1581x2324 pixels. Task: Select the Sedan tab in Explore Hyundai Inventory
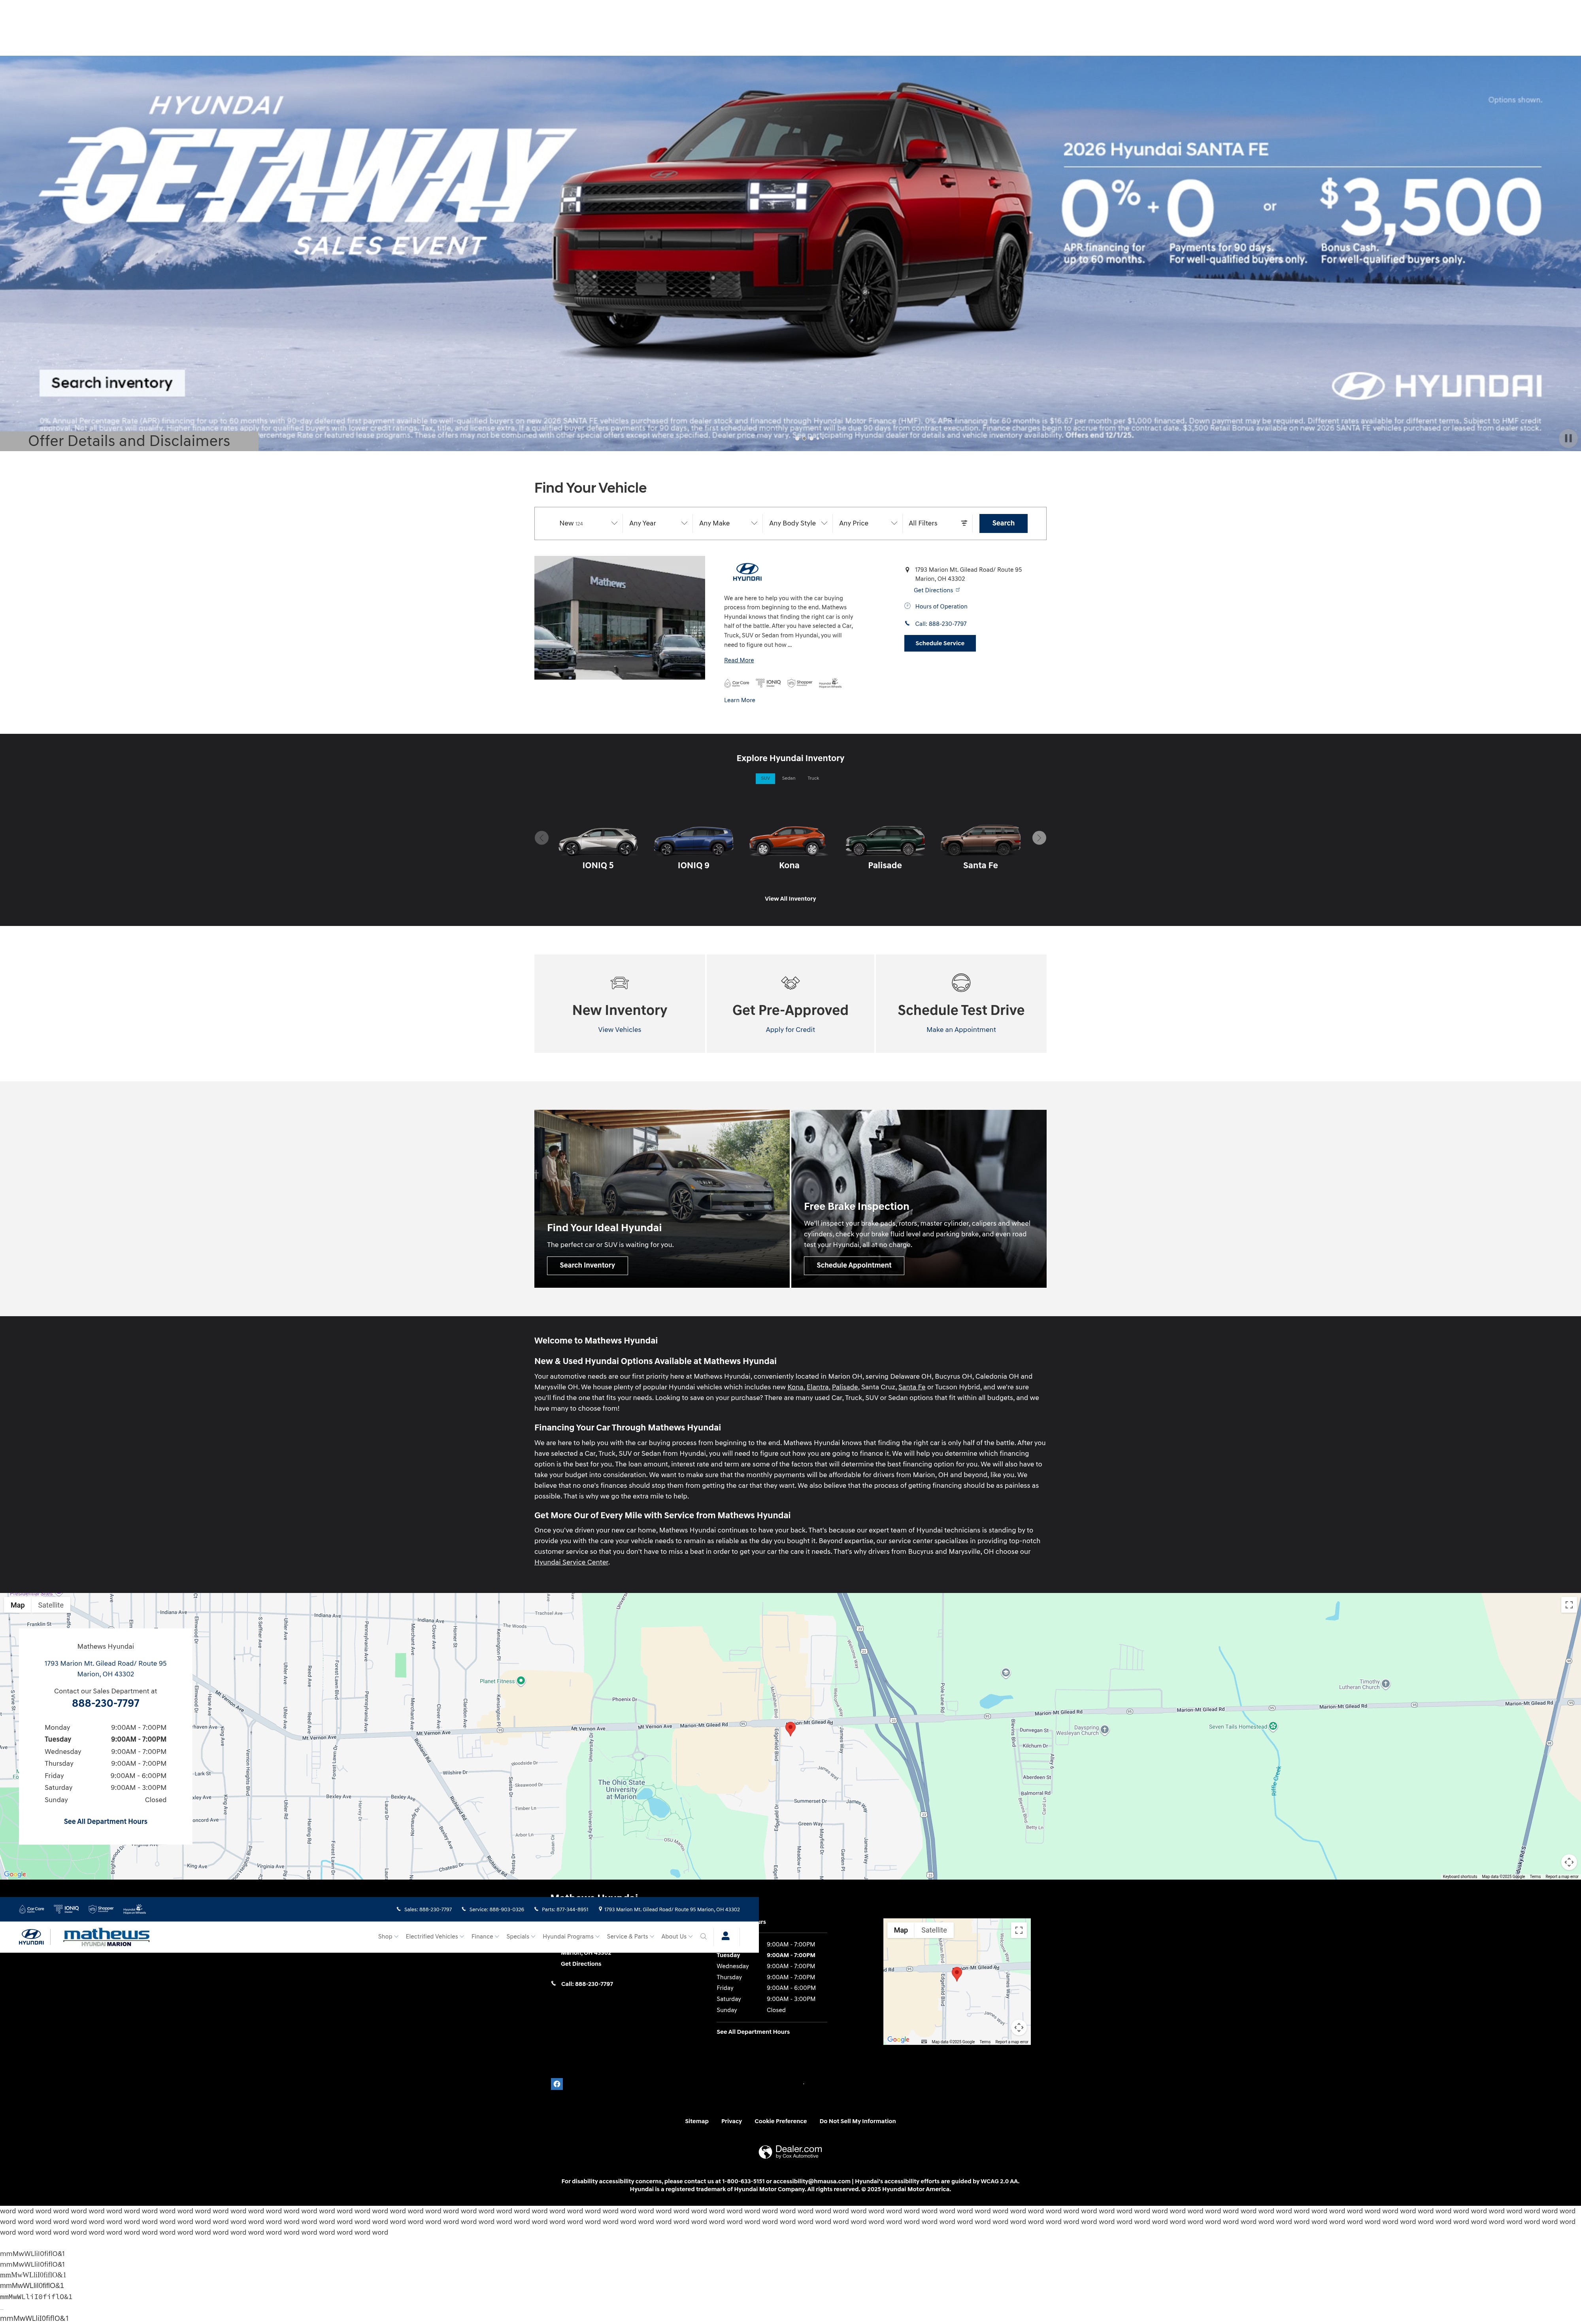(789, 778)
